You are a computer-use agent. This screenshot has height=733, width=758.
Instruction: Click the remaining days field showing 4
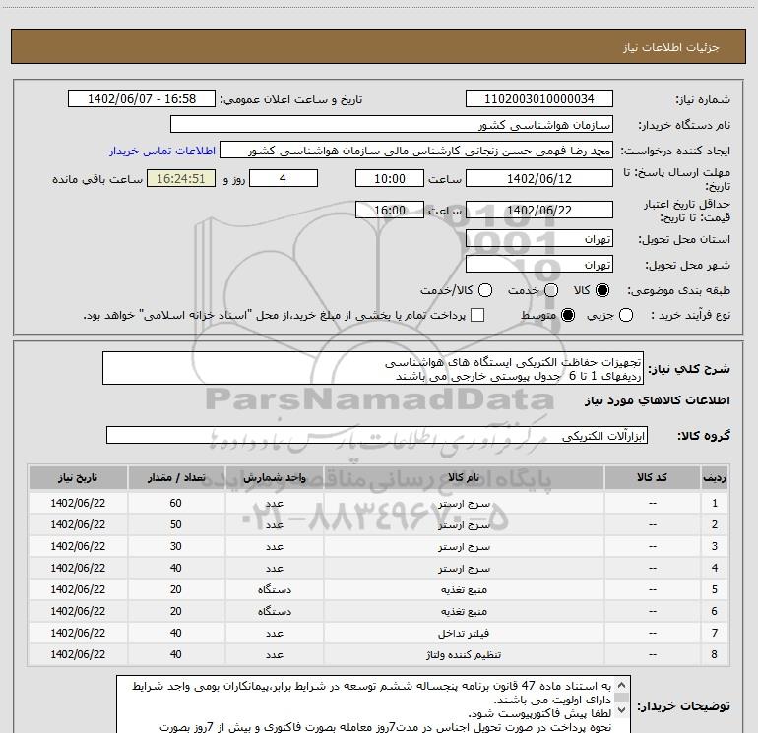click(x=284, y=178)
